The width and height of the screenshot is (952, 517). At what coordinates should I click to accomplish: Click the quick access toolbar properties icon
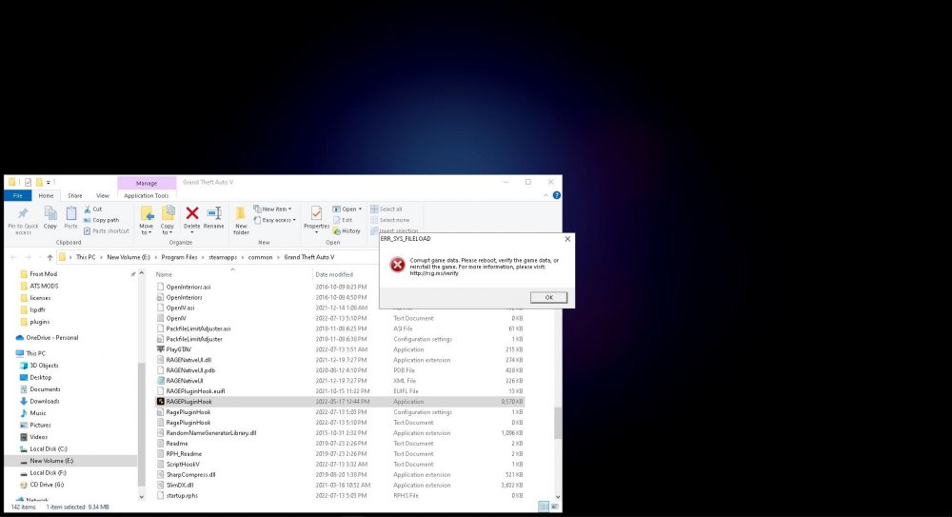point(28,182)
